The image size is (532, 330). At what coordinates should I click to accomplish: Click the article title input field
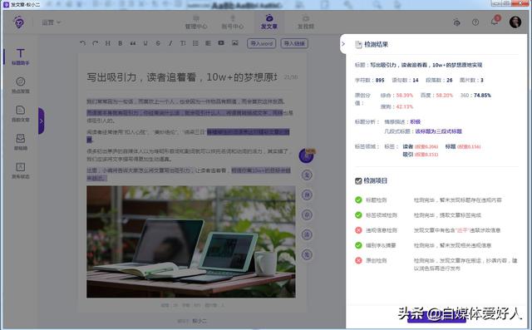pyautogui.click(x=182, y=77)
